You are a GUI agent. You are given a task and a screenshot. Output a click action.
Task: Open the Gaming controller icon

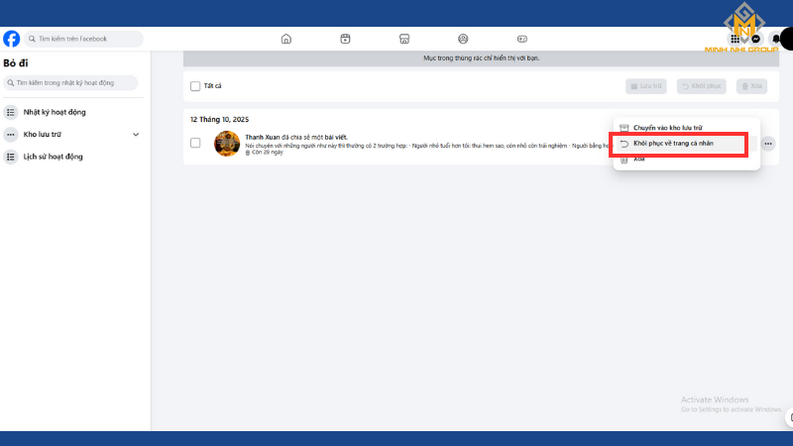524,40
